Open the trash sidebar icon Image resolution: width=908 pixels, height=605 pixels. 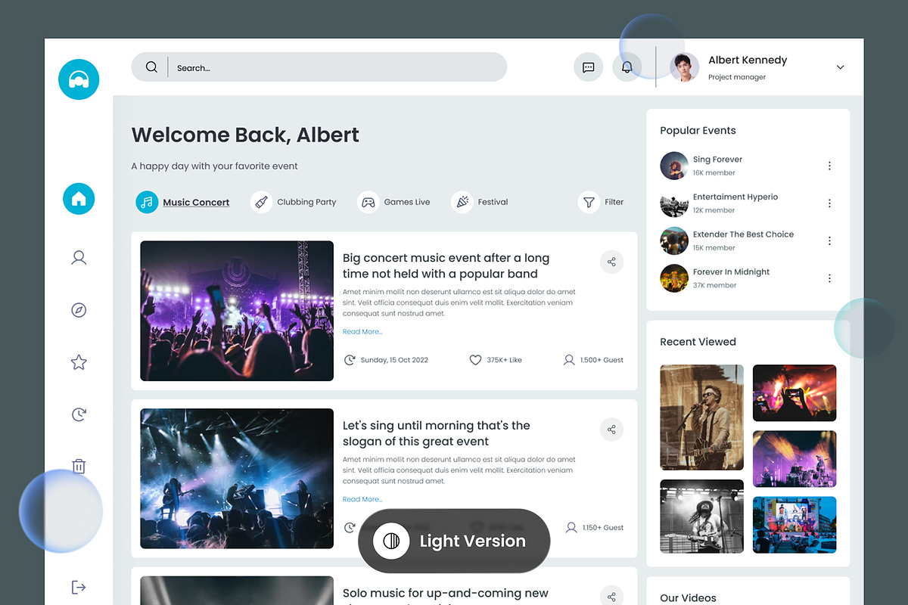(79, 466)
